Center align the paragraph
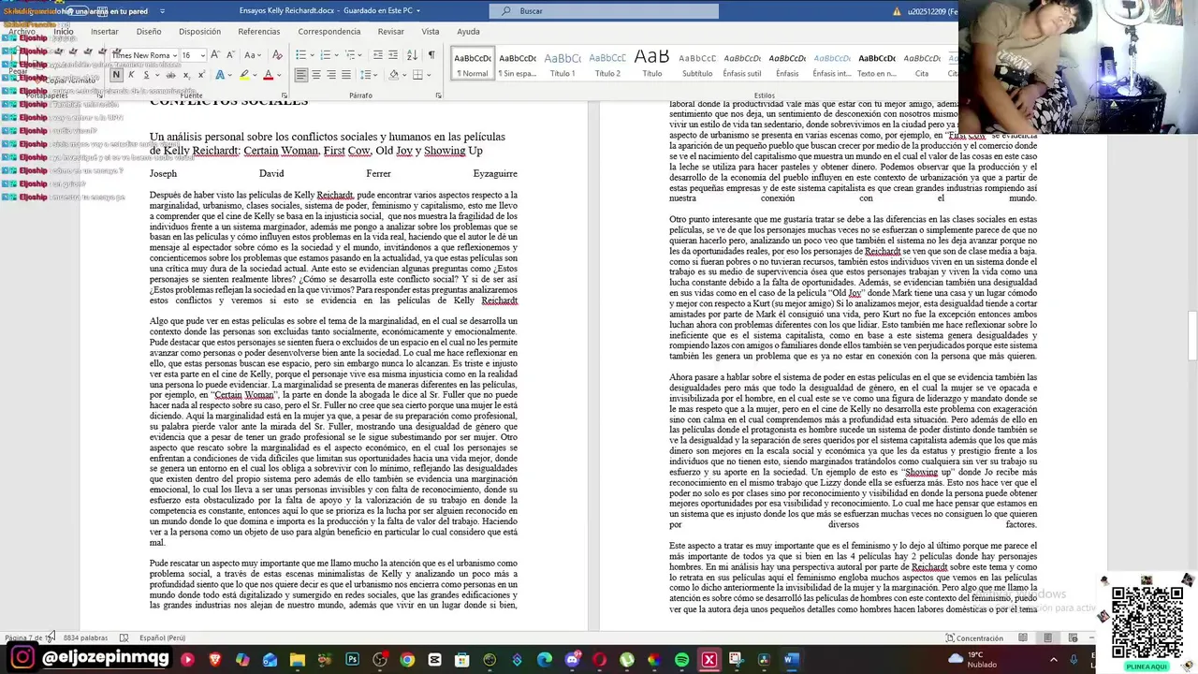Image resolution: width=1198 pixels, height=674 pixels. pos(316,75)
